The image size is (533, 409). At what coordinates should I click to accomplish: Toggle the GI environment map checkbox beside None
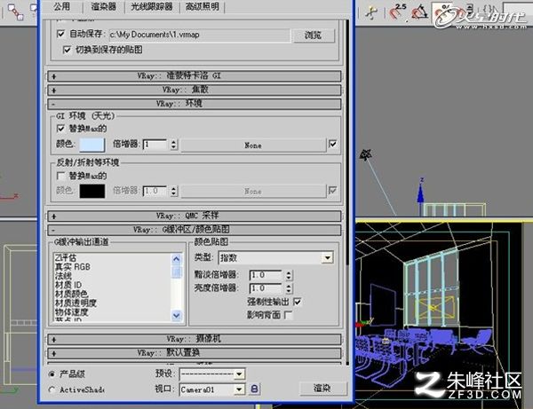coord(333,144)
